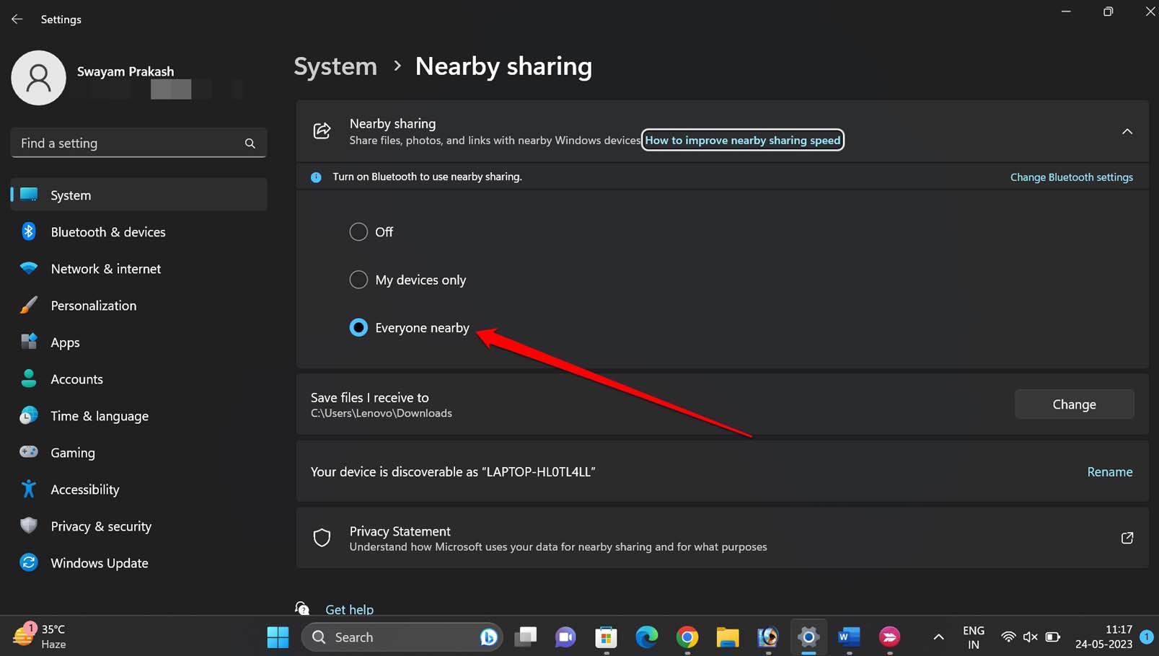Viewport: 1159px width, 656px height.
Task: Open Microsoft Store from the taskbar
Action: coord(607,637)
